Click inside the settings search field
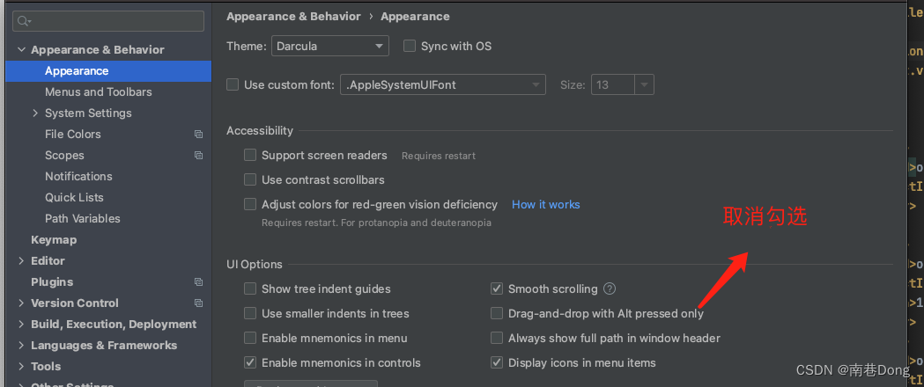 108,21
